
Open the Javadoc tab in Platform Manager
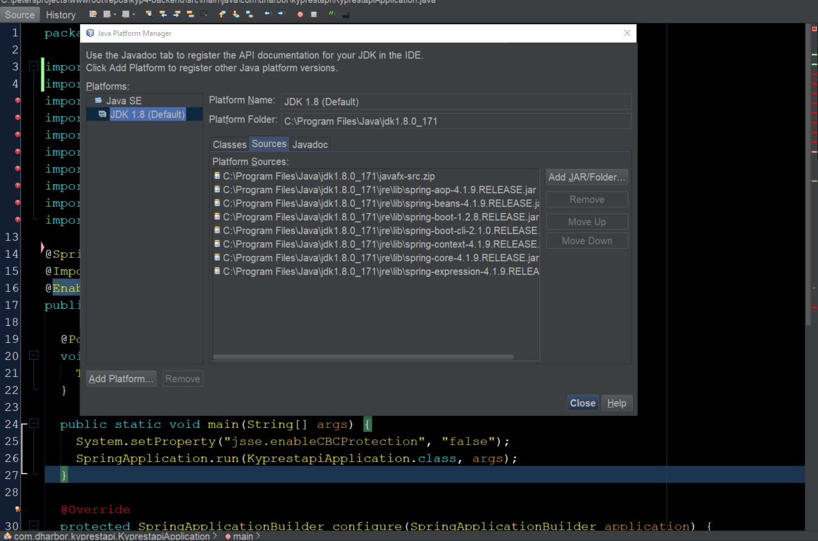(310, 145)
